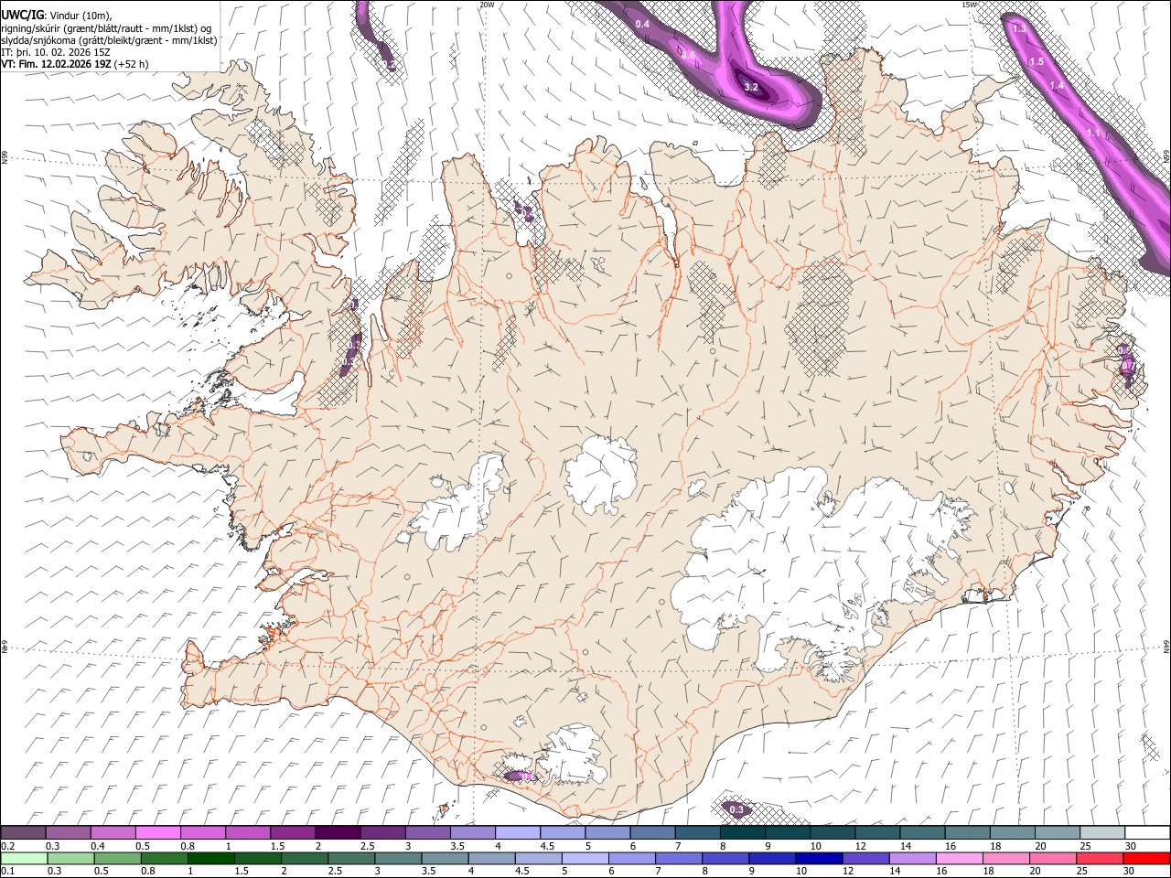Click the '1.3' label in the northeast band

click(1020, 29)
